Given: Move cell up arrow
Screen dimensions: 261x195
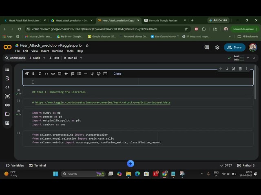Looking at the screenshot, I should point(221,69).
